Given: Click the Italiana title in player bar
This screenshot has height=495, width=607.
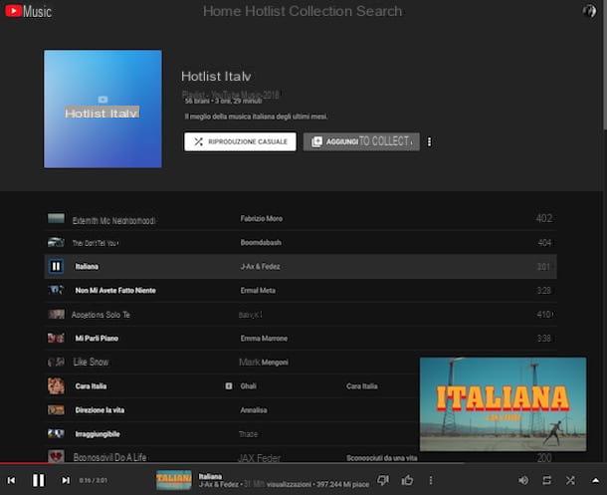Looking at the screenshot, I should (210, 476).
